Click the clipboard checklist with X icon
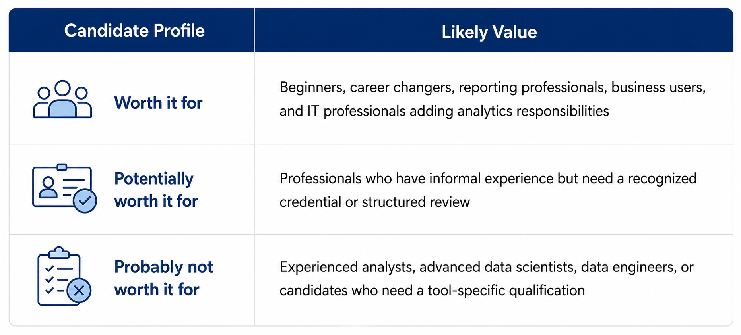The height and width of the screenshot is (335, 741). pyautogui.click(x=64, y=276)
